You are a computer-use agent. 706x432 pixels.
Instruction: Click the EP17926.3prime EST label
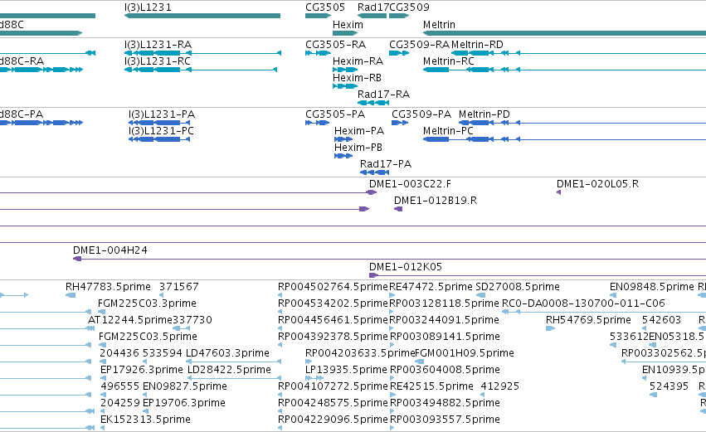pos(142,370)
